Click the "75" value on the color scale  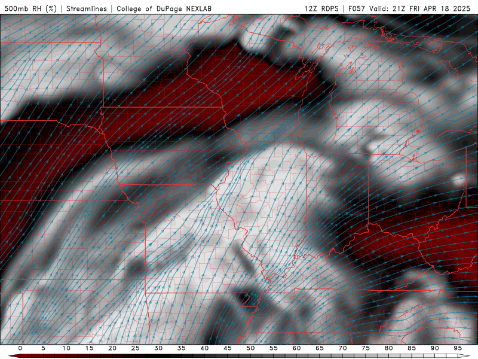tap(366, 348)
